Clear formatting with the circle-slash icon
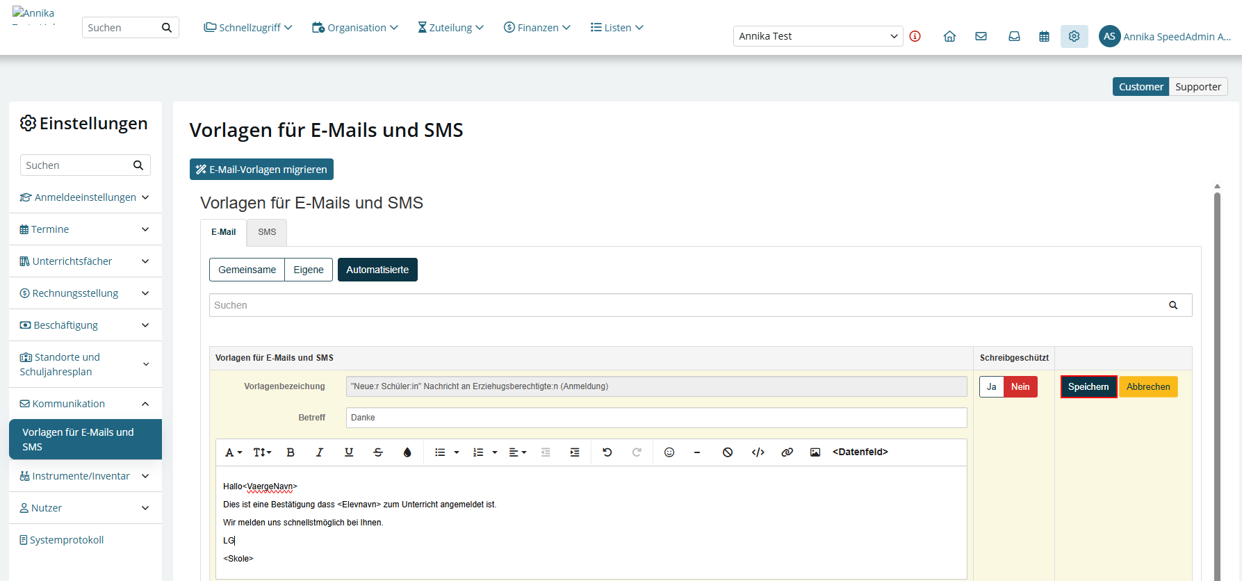The width and height of the screenshot is (1242, 581). click(x=728, y=452)
